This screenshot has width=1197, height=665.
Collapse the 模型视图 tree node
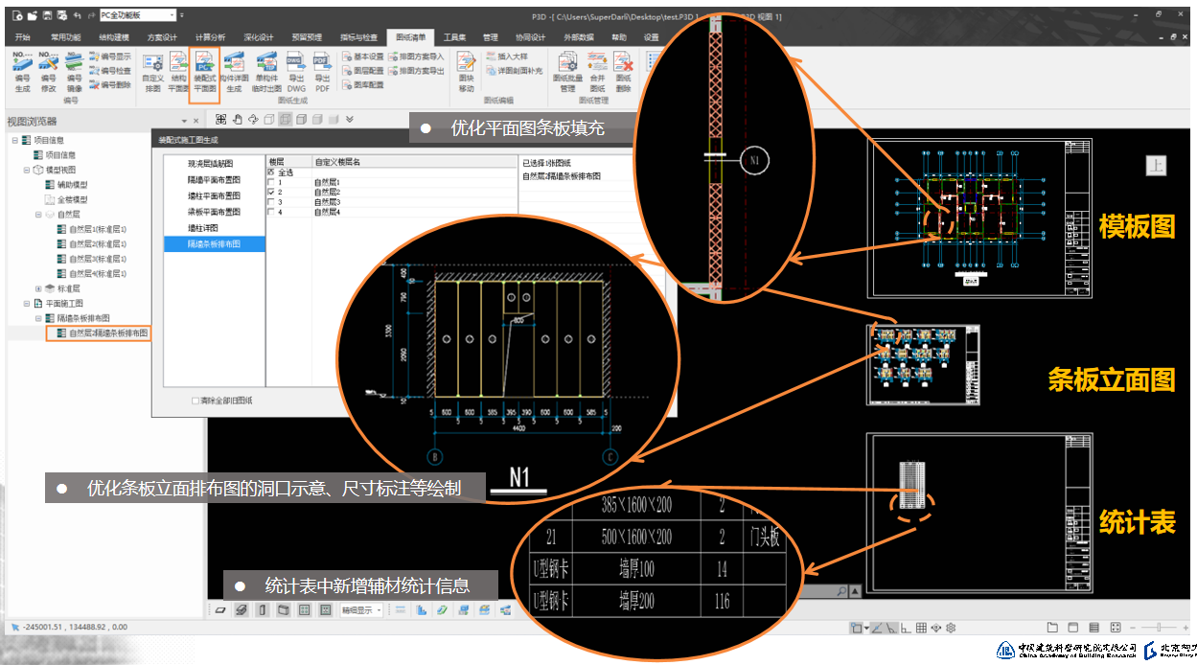26,170
